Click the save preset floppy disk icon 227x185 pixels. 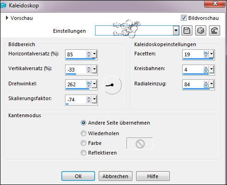coord(187,30)
